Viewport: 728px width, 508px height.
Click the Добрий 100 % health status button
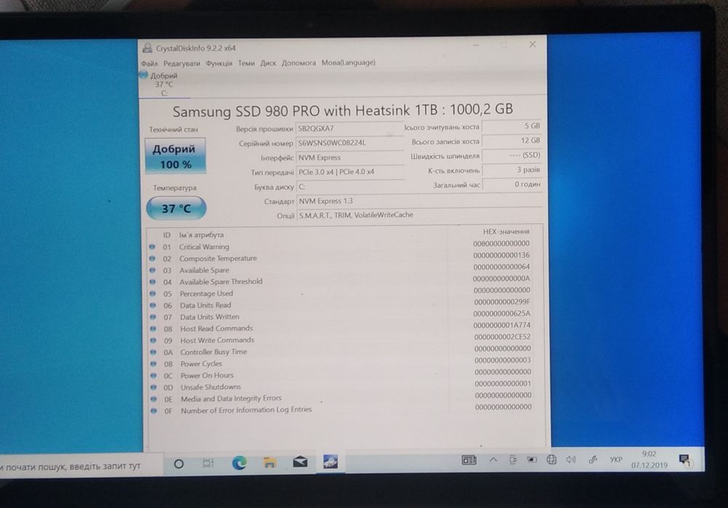point(175,156)
